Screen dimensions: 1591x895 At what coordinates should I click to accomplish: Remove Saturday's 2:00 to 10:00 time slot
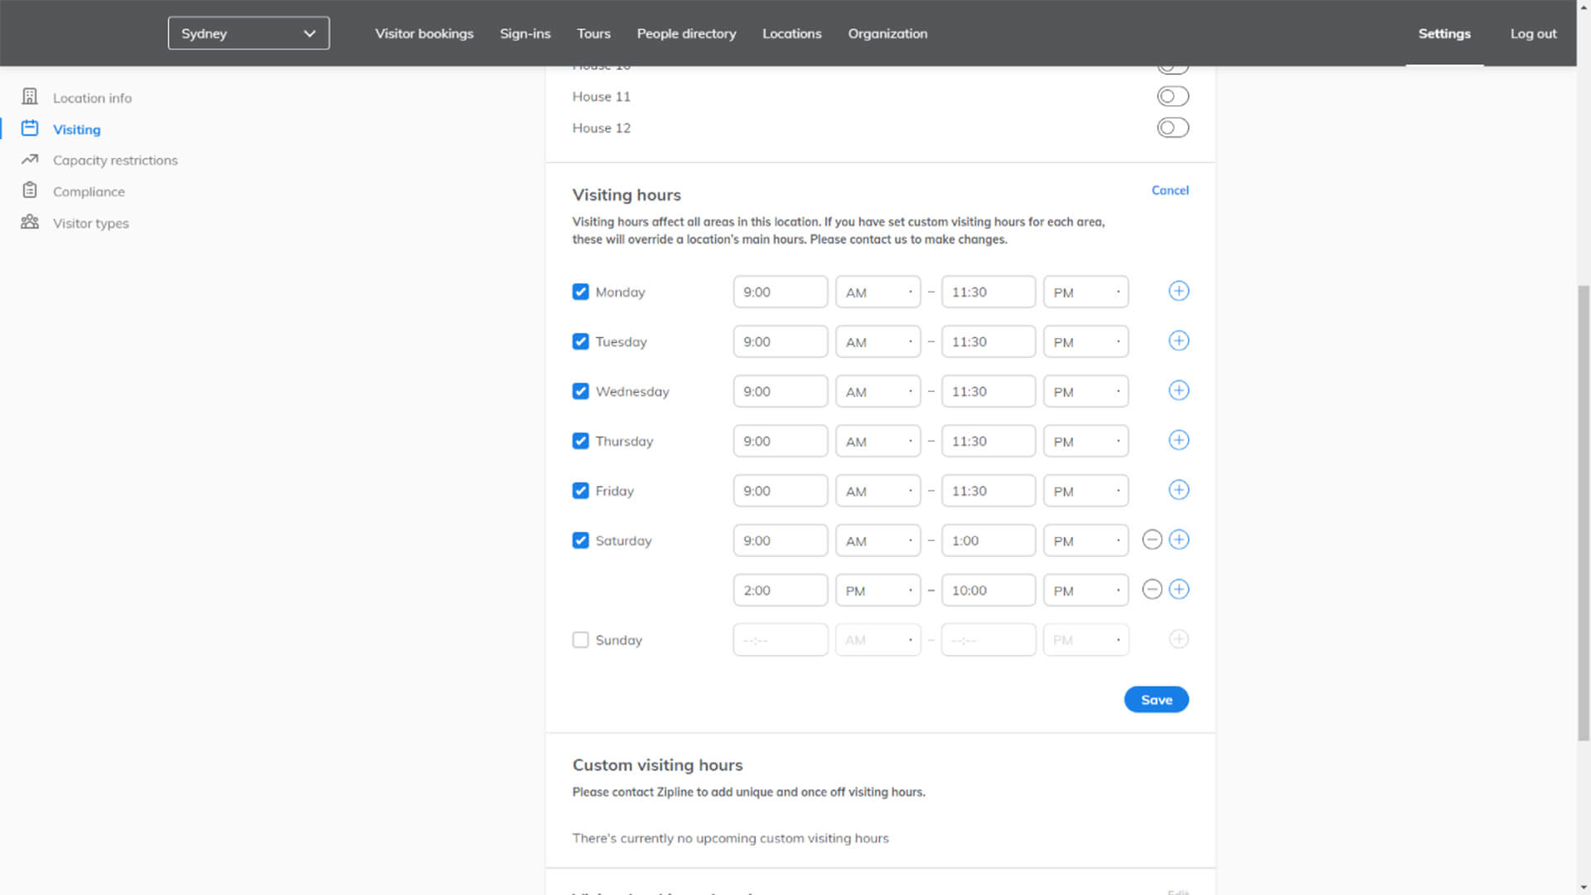tap(1152, 589)
